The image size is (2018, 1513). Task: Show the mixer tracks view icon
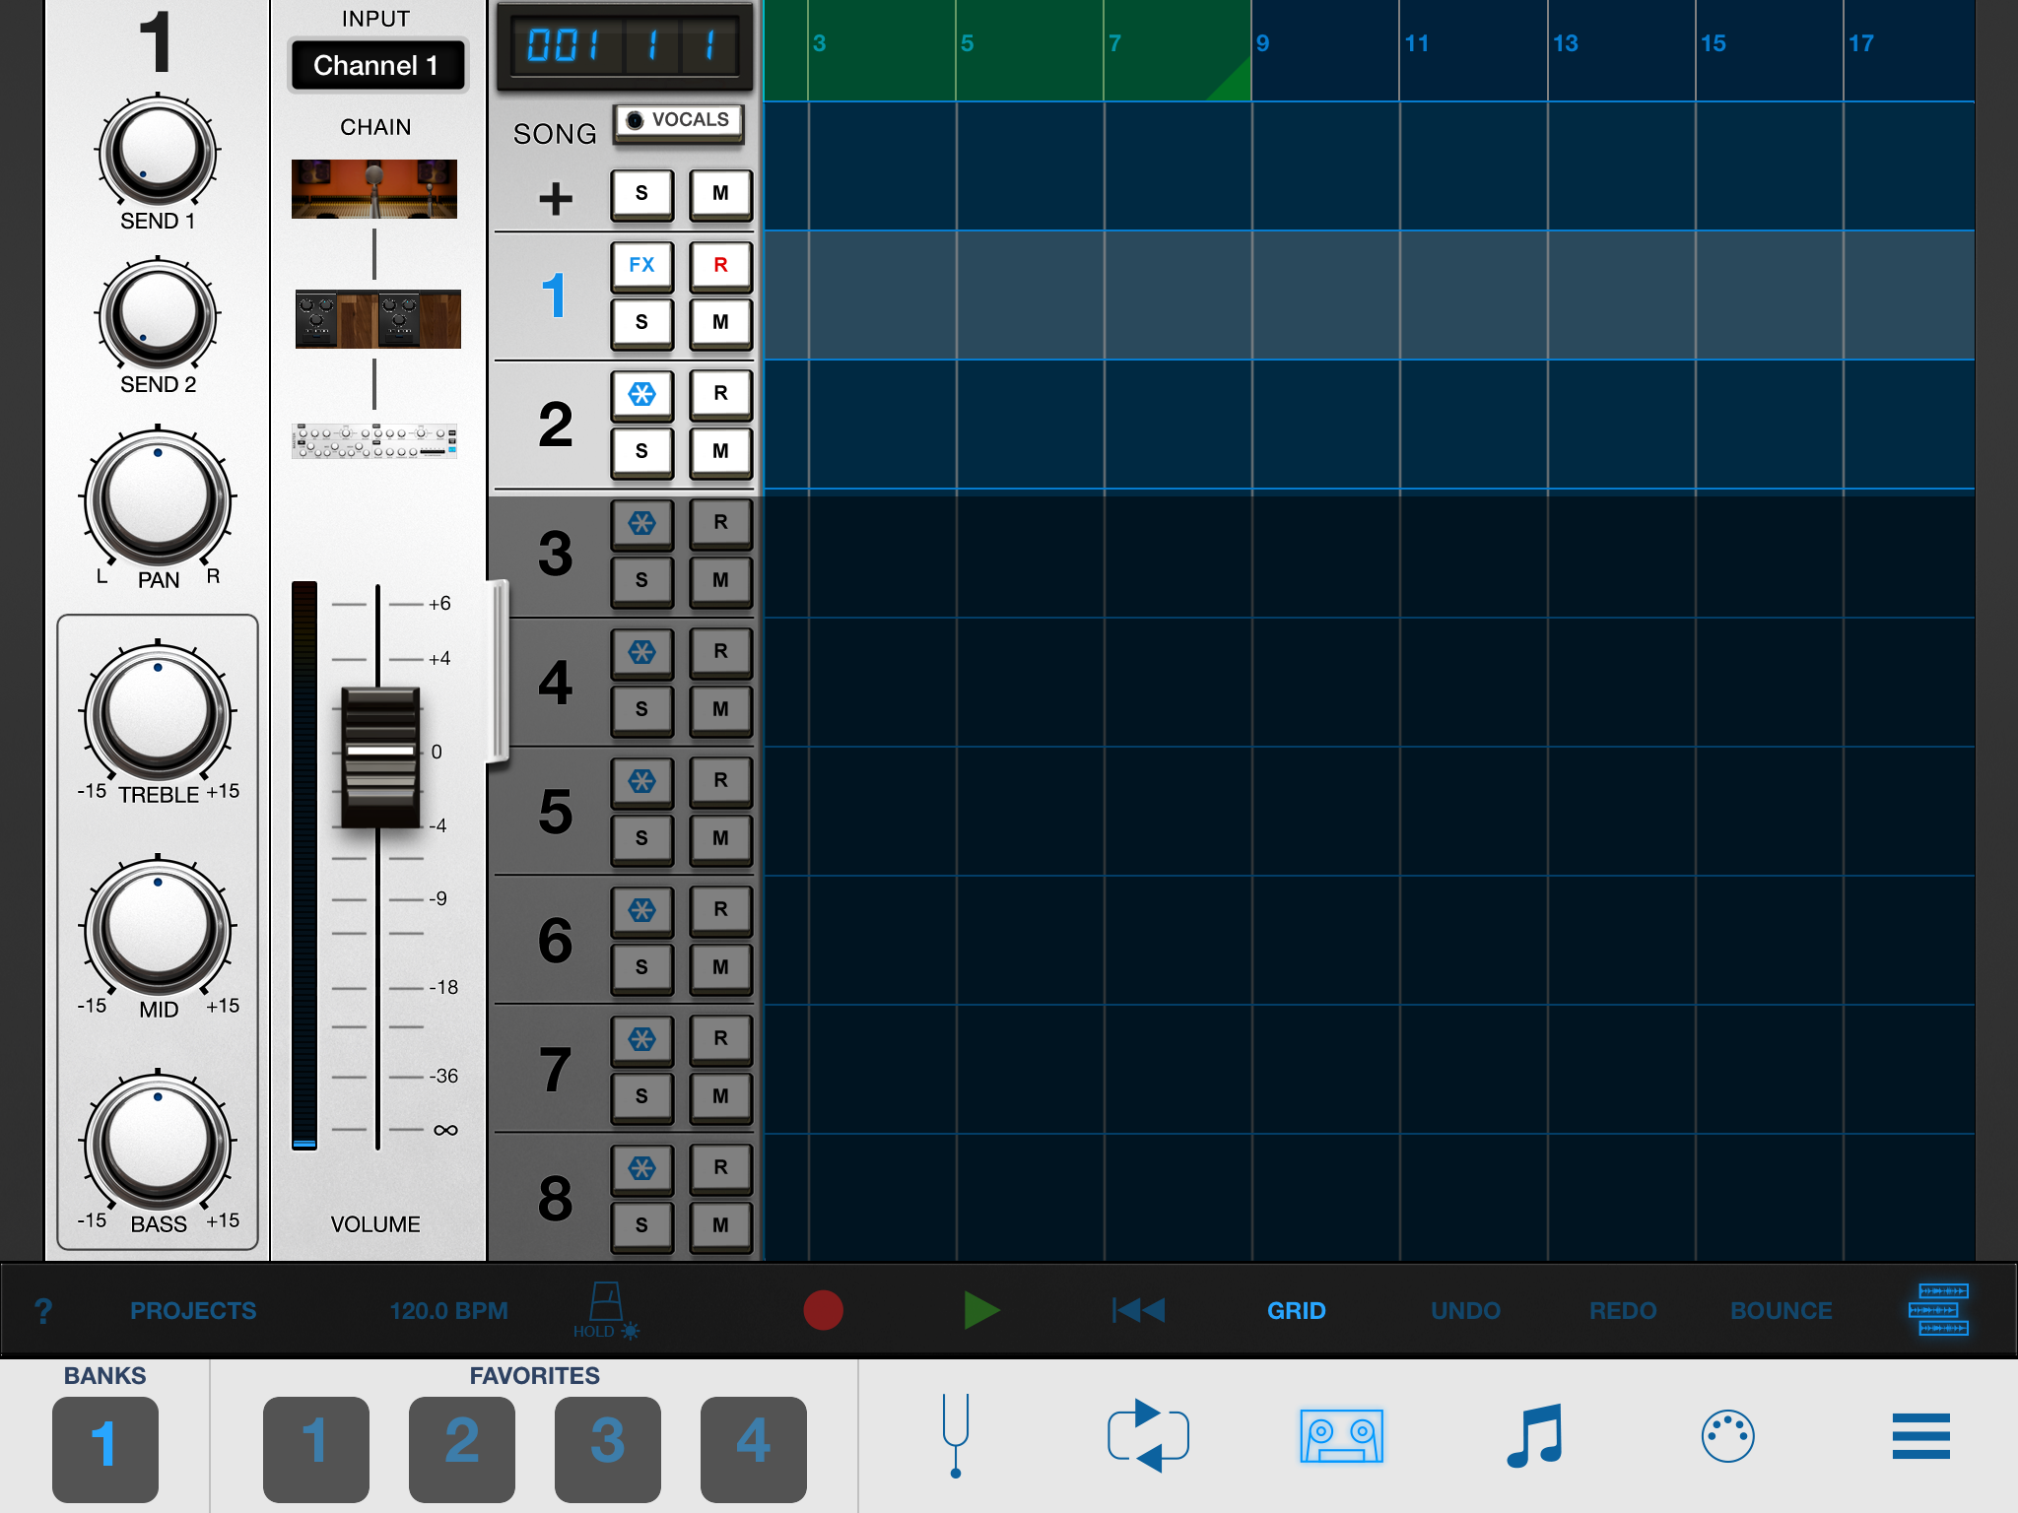click(x=1938, y=1310)
